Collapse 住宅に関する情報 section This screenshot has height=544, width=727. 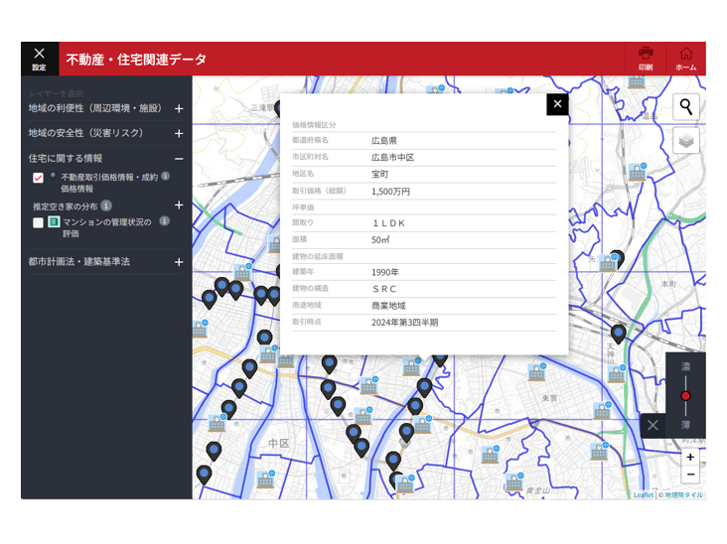tap(179, 159)
